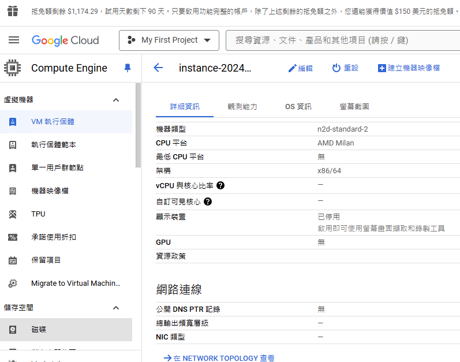The height and width of the screenshot is (362, 460).
Task: Open the 螢幕截圖 tab
Action: coord(354,107)
